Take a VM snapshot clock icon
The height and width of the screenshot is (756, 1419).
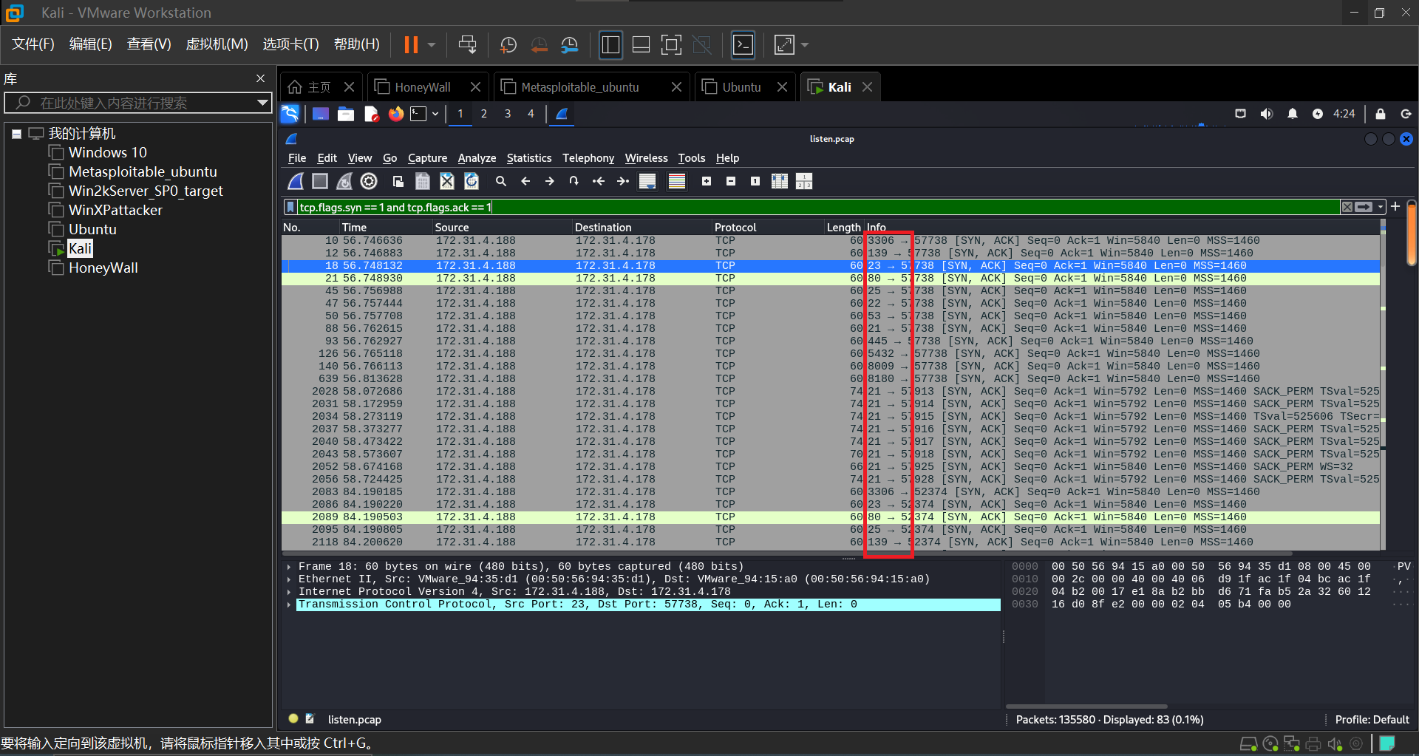click(x=508, y=45)
